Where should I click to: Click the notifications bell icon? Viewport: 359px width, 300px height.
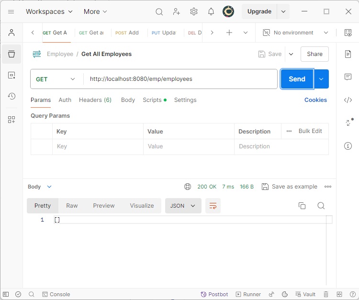(x=211, y=11)
